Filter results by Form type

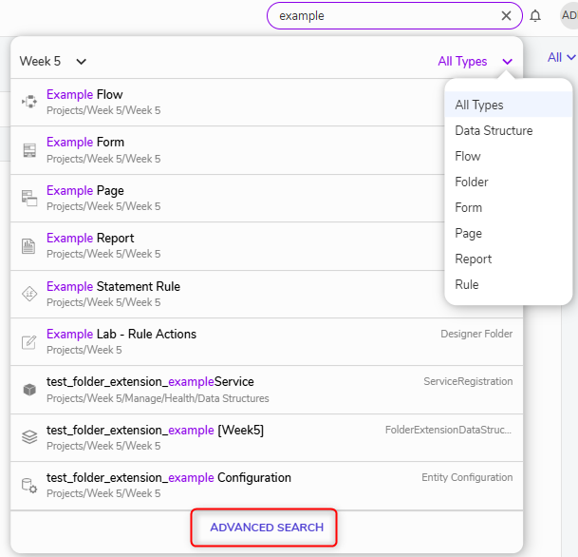point(509,207)
